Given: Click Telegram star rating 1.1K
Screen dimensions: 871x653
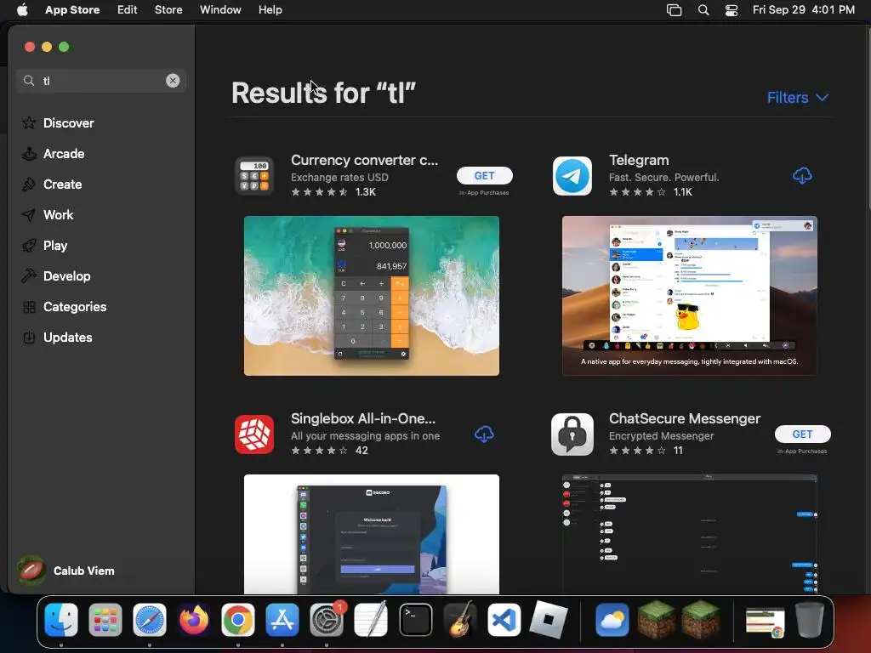Looking at the screenshot, I should tap(651, 192).
